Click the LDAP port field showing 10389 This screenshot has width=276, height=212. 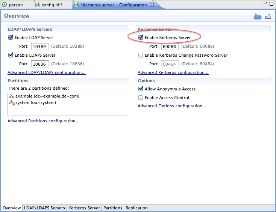(x=39, y=47)
